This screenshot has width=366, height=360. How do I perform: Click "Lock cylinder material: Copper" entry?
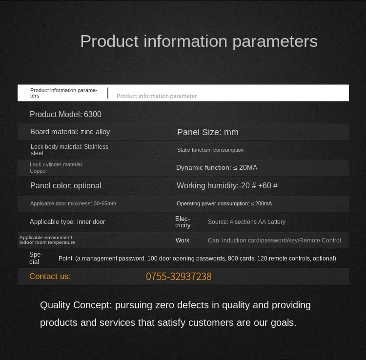pos(56,167)
